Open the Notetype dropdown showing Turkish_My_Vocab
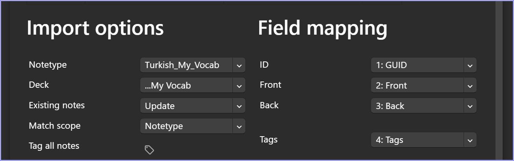The width and height of the screenshot is (514, 161). (193, 65)
